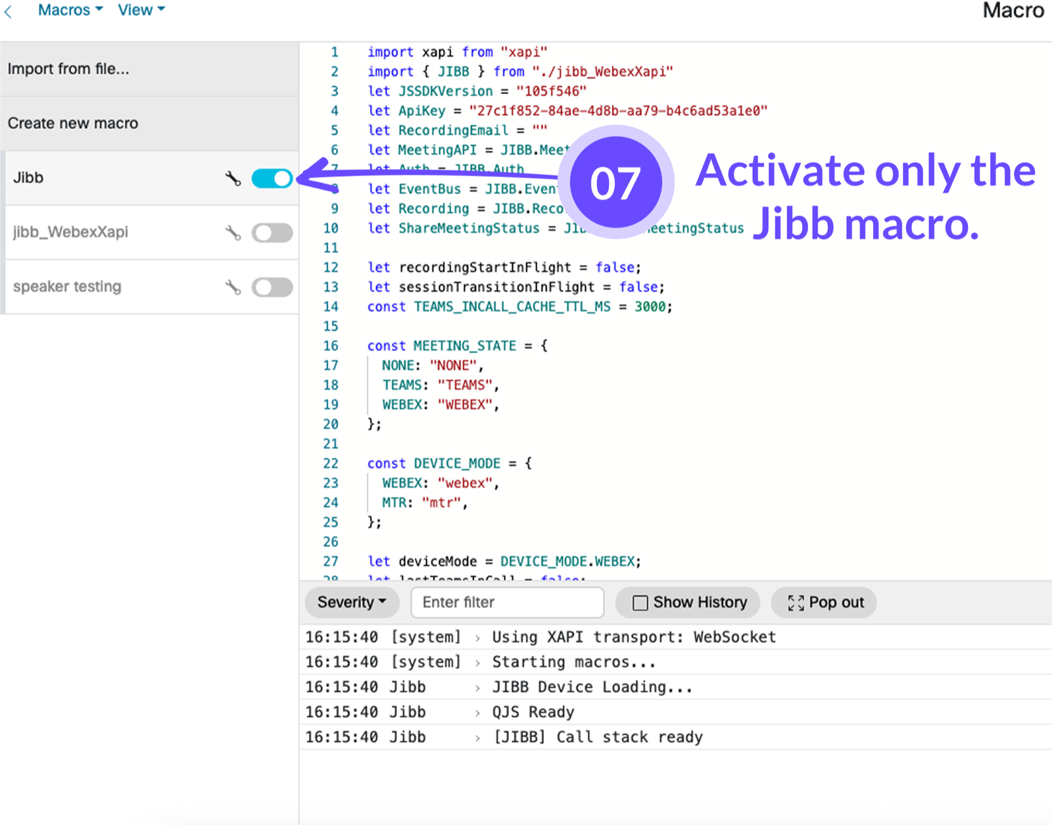Toggle off the Jibb macro switch
Image resolution: width=1052 pixels, height=825 pixels.
pos(272,178)
